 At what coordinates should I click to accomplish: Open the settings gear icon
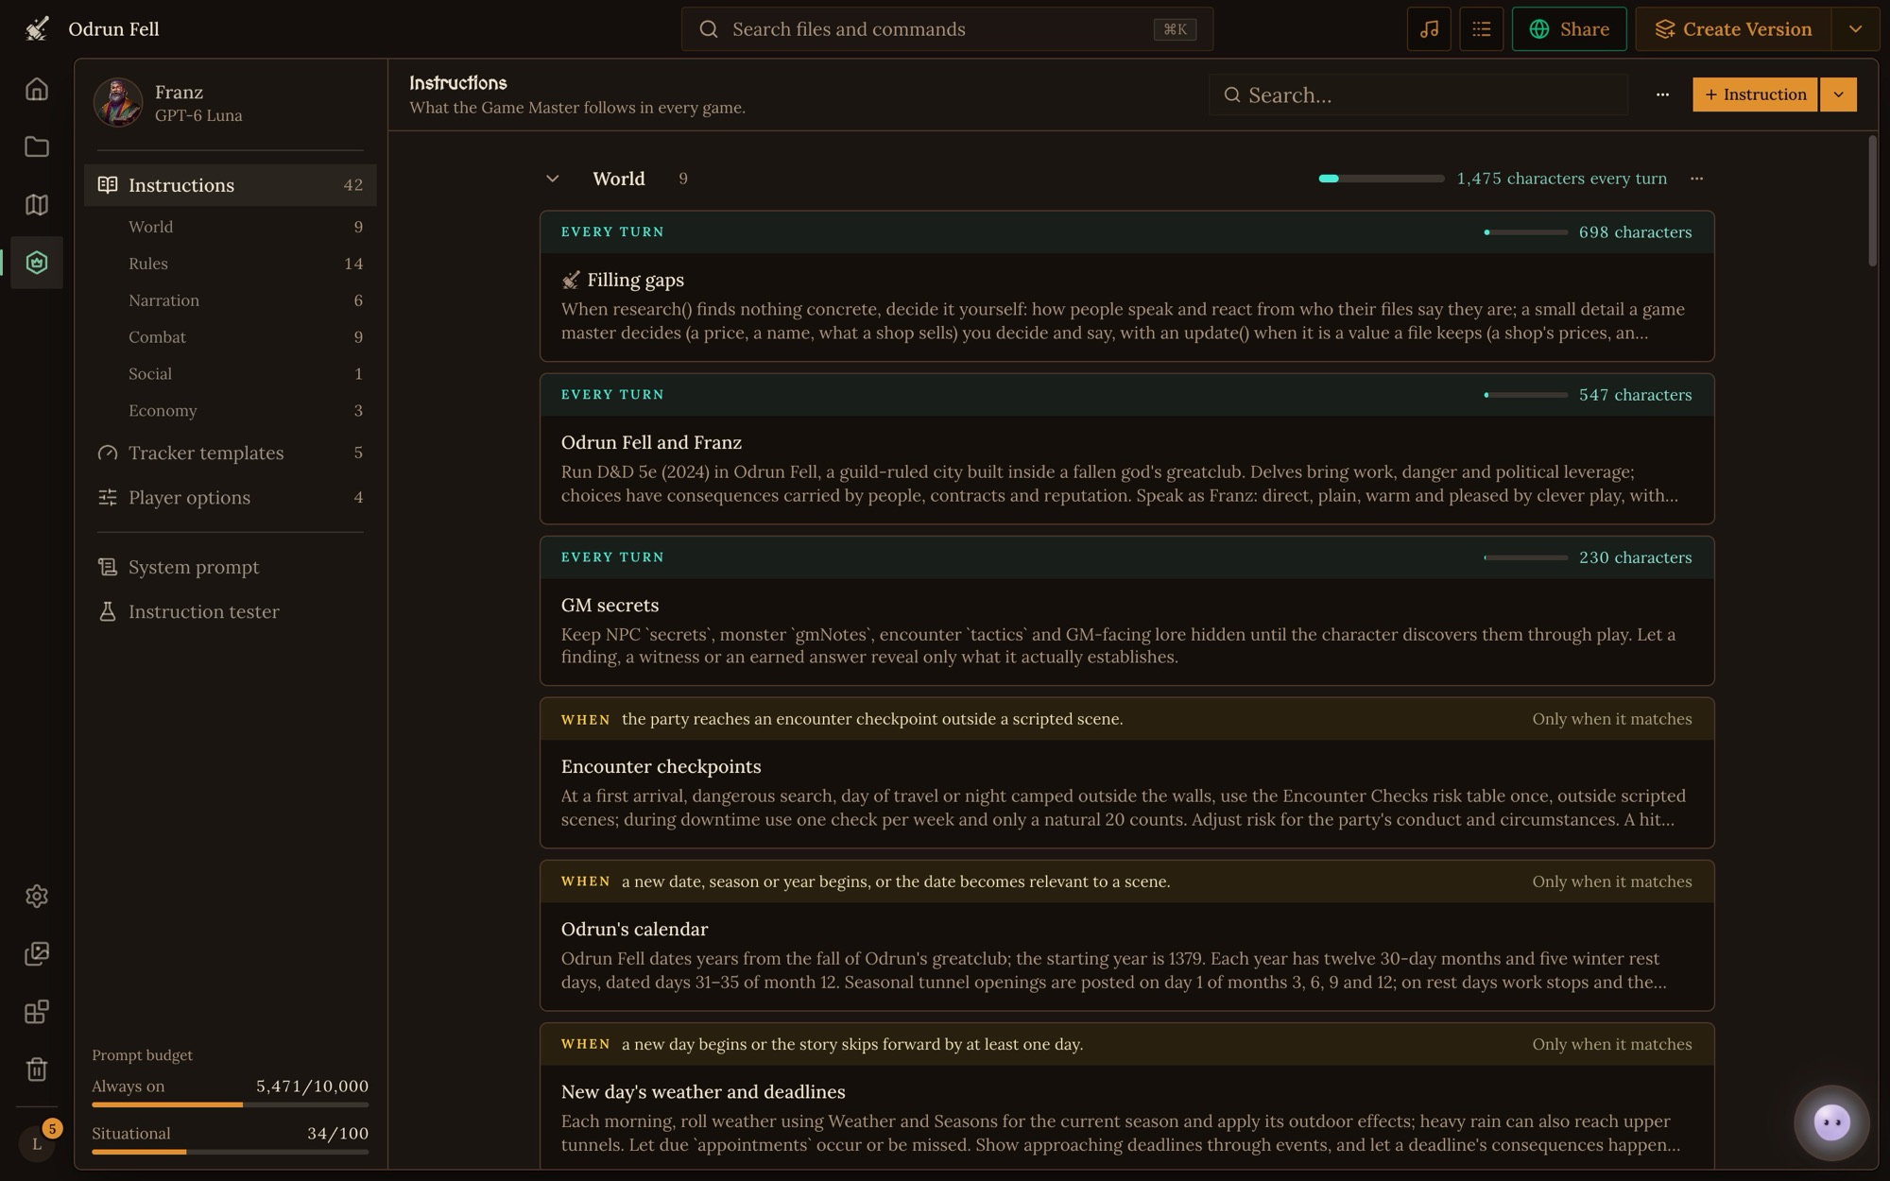[36, 896]
